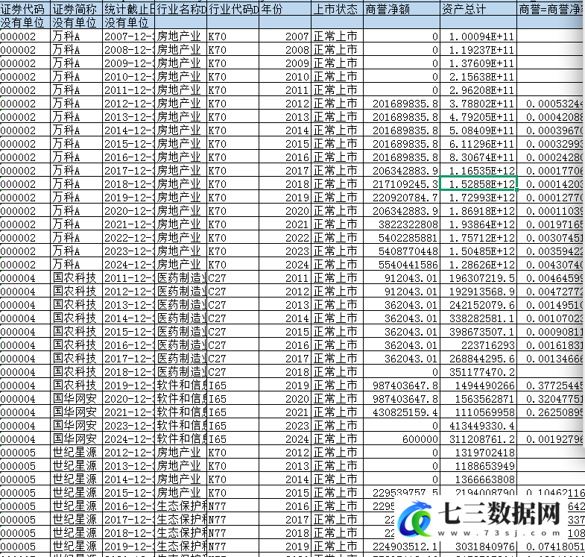
Task: Select the 上市状态 header cell
Action: (x=337, y=10)
